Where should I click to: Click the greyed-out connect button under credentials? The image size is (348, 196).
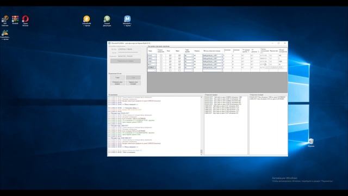click(x=126, y=61)
